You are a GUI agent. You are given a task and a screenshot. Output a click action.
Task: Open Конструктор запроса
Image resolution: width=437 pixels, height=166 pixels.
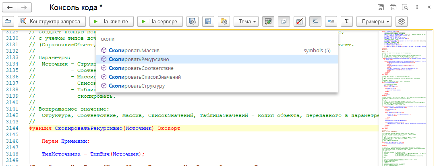[x=51, y=21]
